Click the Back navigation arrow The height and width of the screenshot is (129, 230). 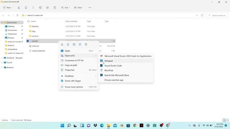coord(3,15)
